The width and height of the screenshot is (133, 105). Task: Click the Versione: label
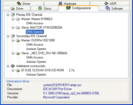tap(13, 93)
